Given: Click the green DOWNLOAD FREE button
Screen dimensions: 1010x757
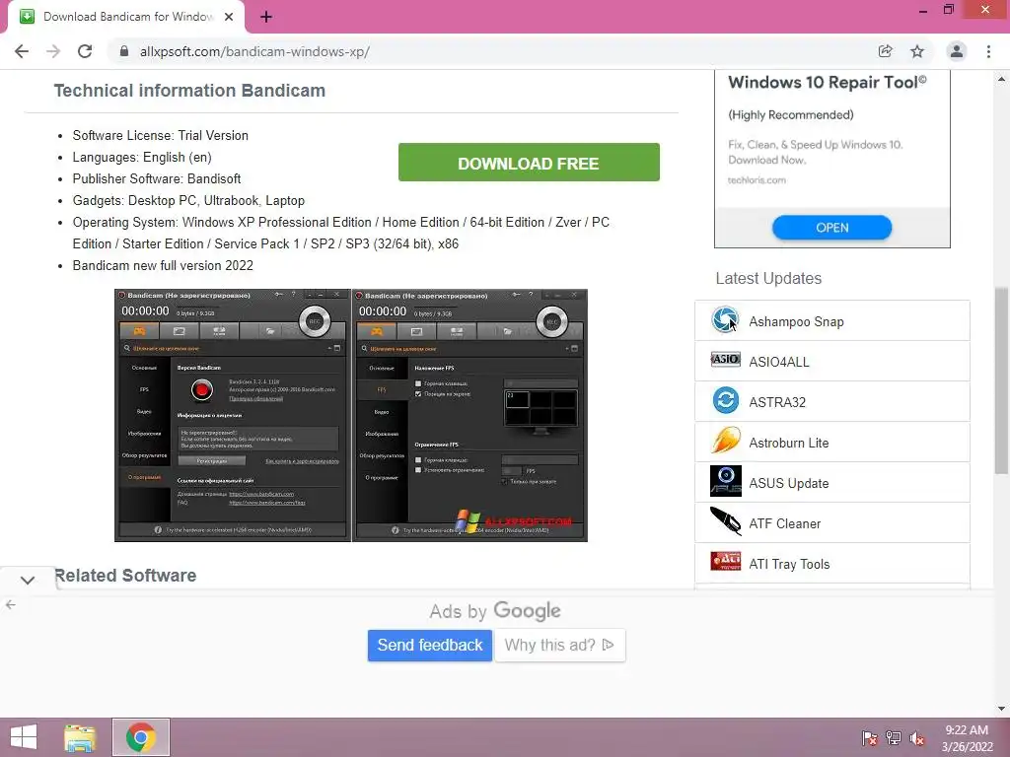Looking at the screenshot, I should coord(529,163).
